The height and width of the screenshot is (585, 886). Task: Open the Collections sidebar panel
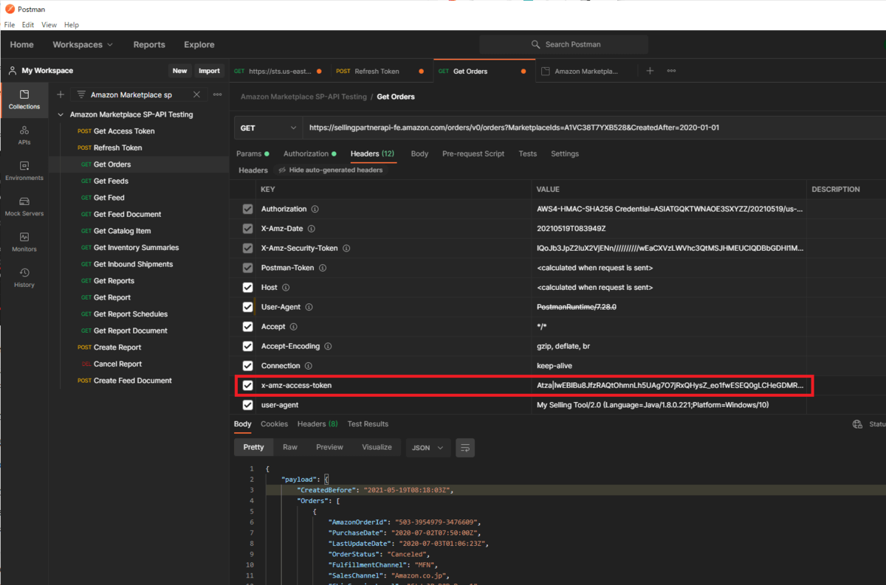click(x=24, y=100)
